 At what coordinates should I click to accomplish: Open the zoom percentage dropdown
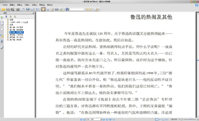click(179, 119)
